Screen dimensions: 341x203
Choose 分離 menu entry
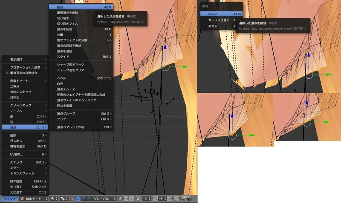[81, 35]
